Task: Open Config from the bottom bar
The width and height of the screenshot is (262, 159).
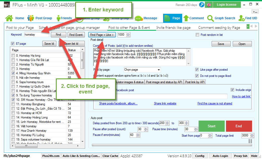Action: 200,156
